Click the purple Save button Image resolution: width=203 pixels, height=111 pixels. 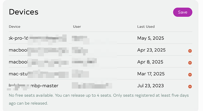182,12
